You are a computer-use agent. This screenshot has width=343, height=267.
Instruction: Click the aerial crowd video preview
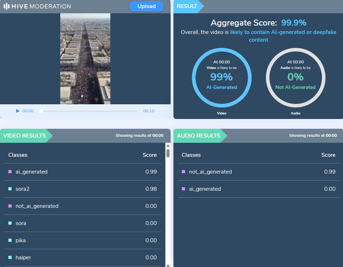85,59
